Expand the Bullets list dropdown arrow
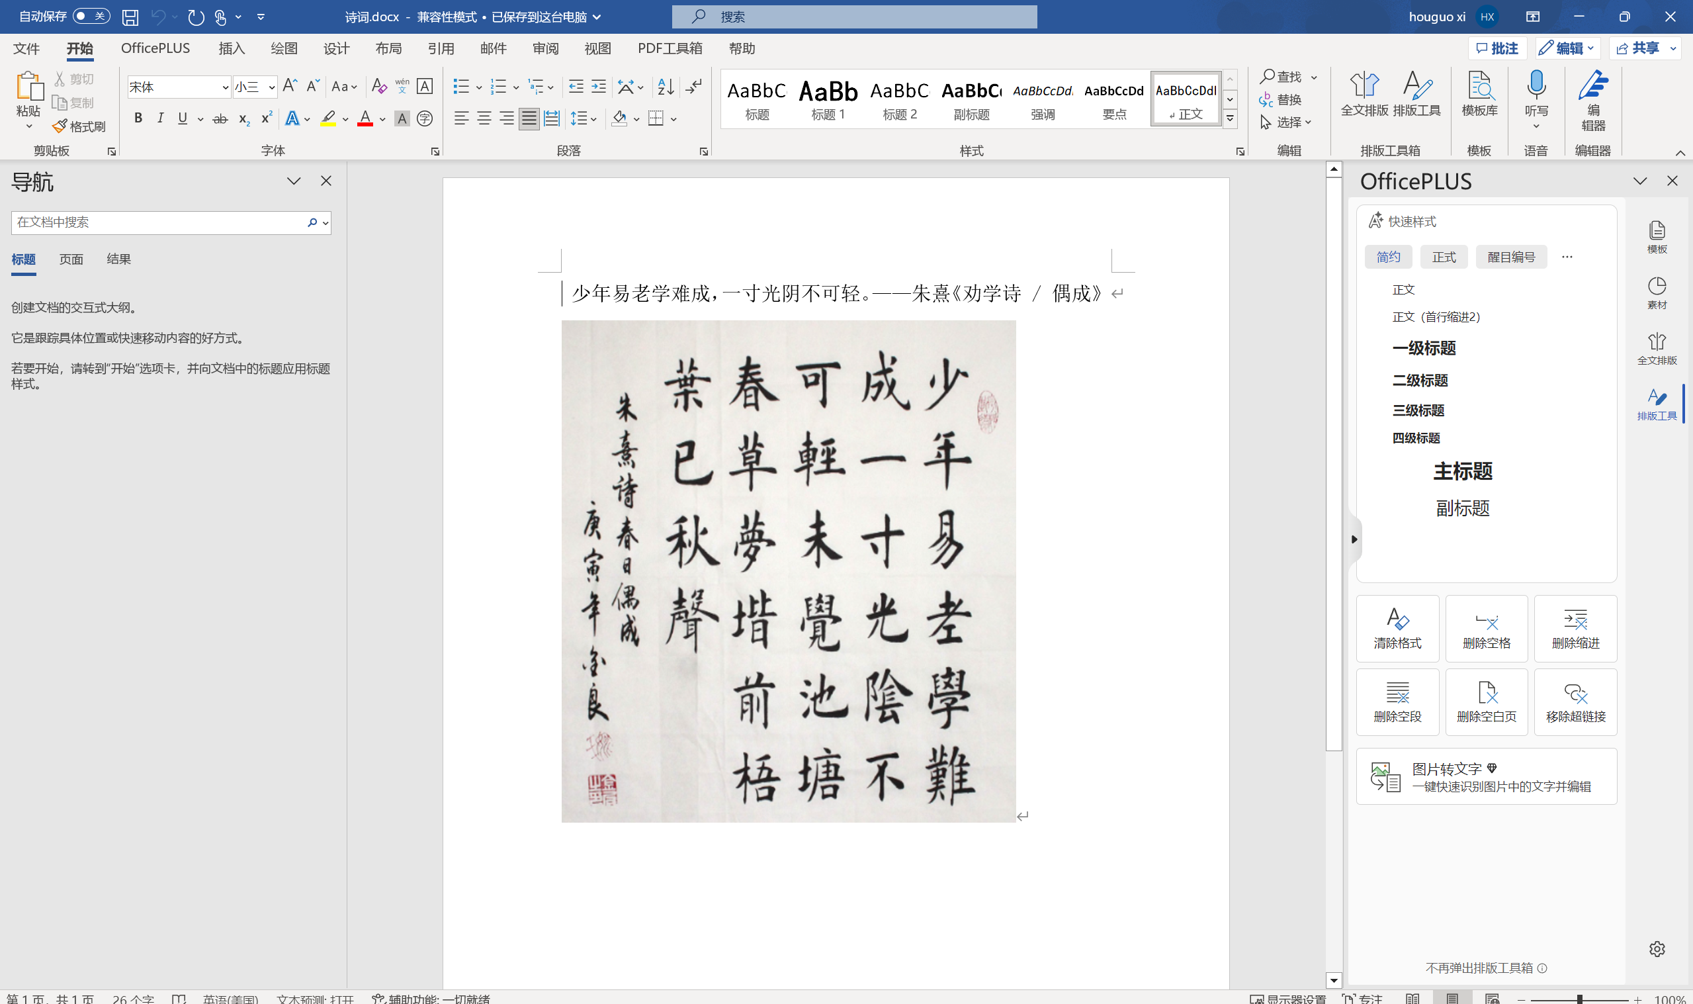The height and width of the screenshot is (1004, 1693). coord(479,87)
